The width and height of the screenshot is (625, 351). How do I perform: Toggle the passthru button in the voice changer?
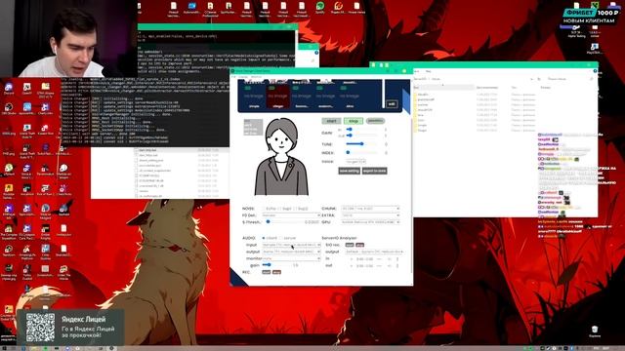pos(375,121)
